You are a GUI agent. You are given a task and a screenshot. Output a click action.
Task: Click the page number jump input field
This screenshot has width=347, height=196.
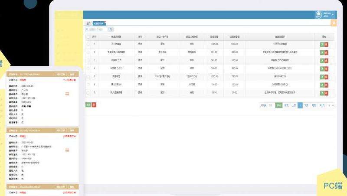(x=271, y=105)
